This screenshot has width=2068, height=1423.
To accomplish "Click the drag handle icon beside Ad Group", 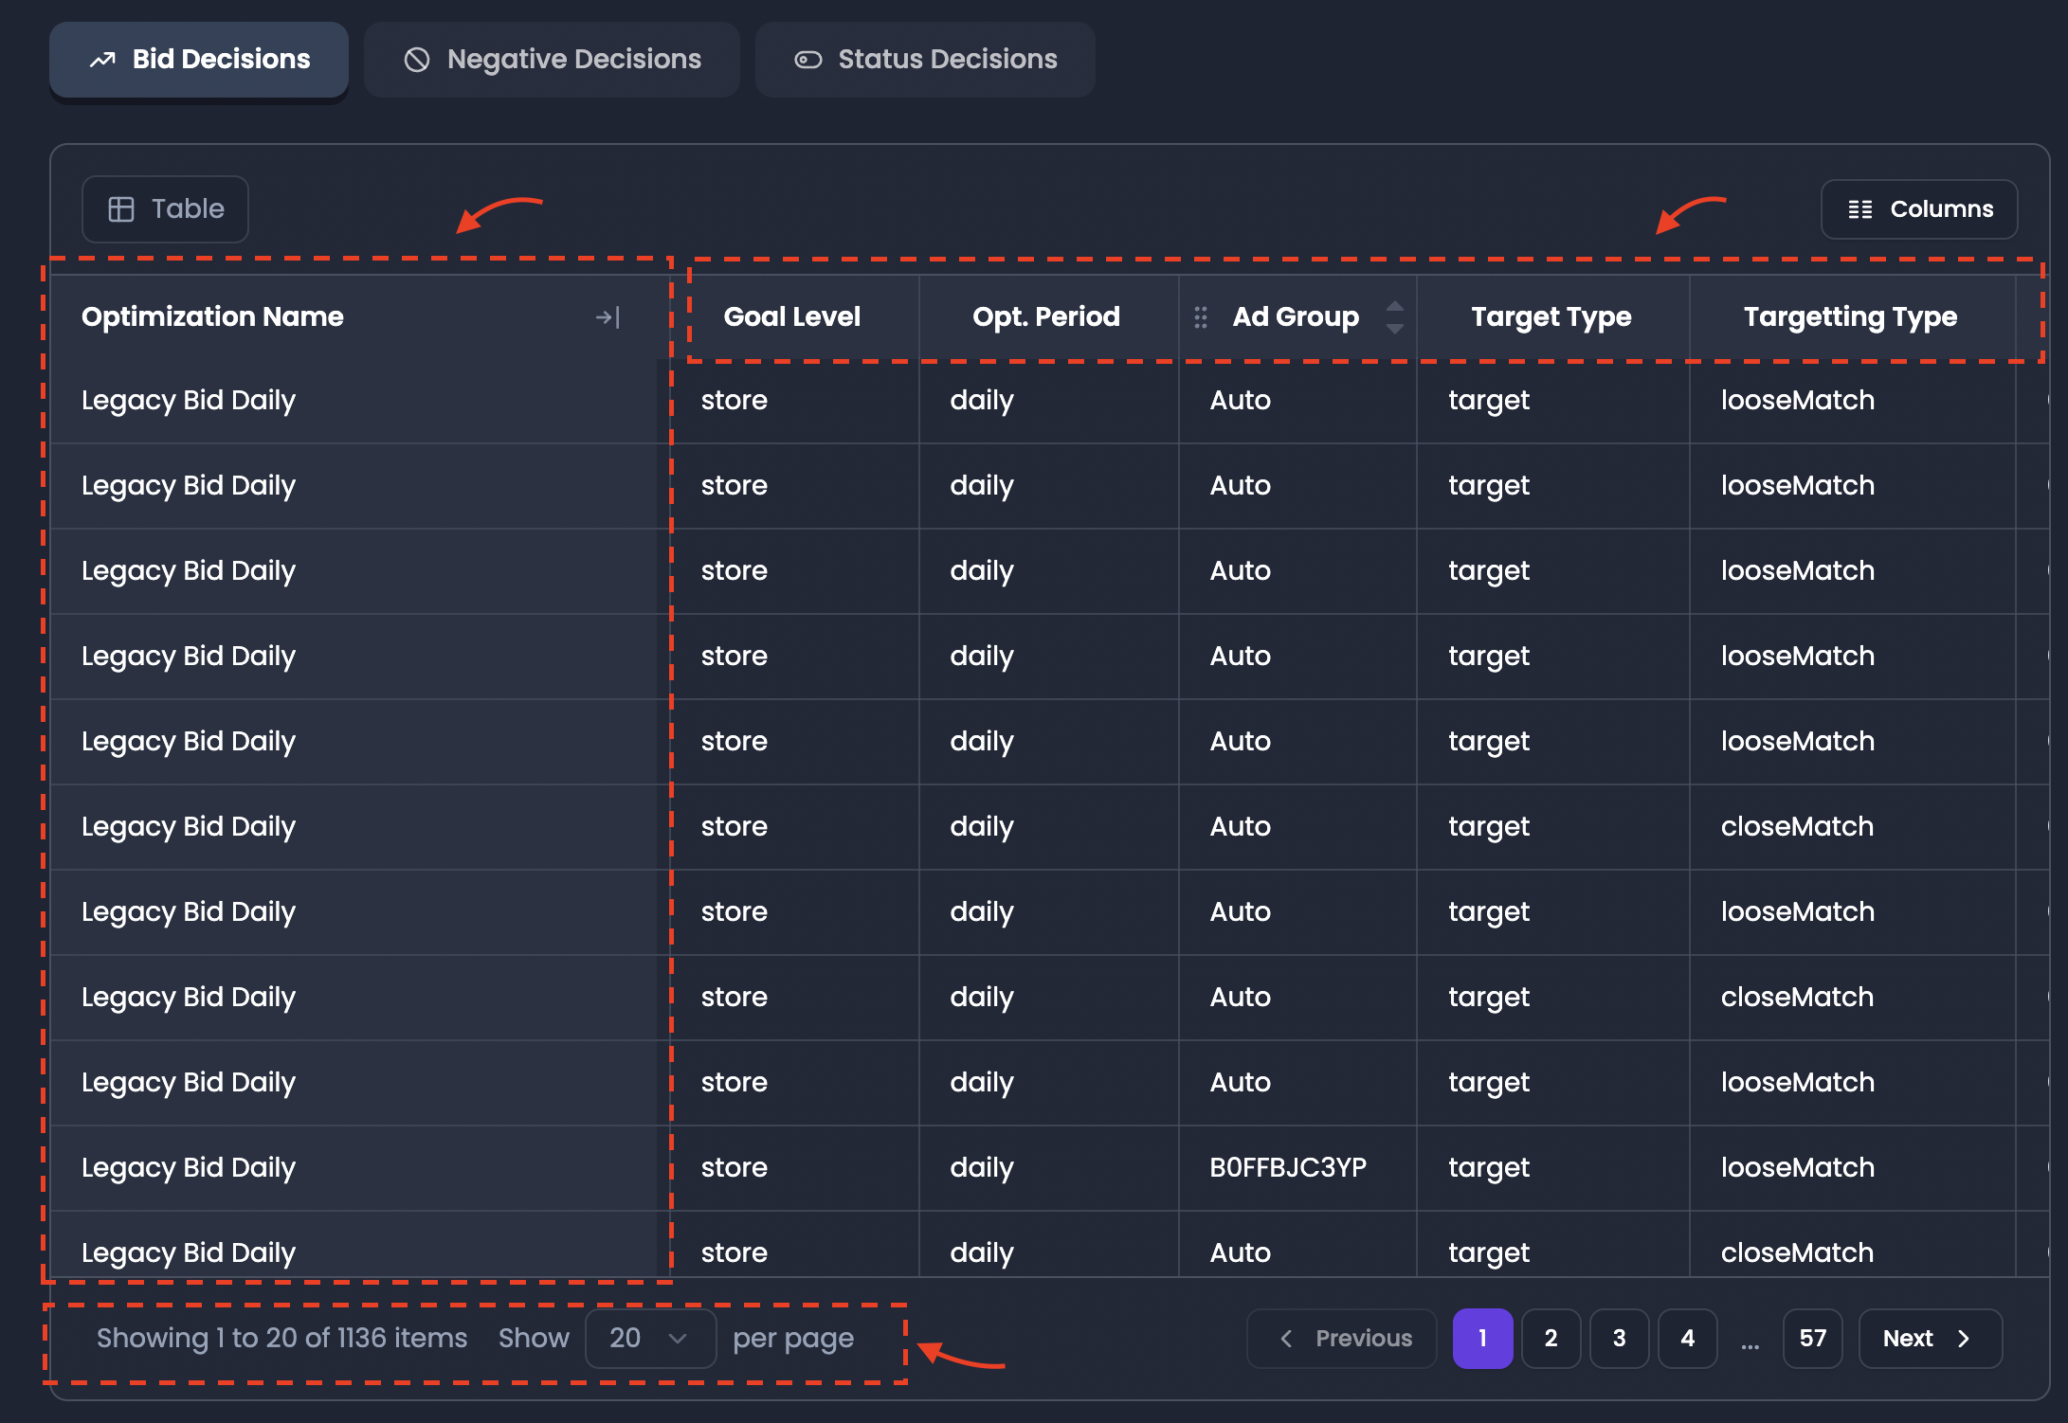I will tap(1201, 317).
